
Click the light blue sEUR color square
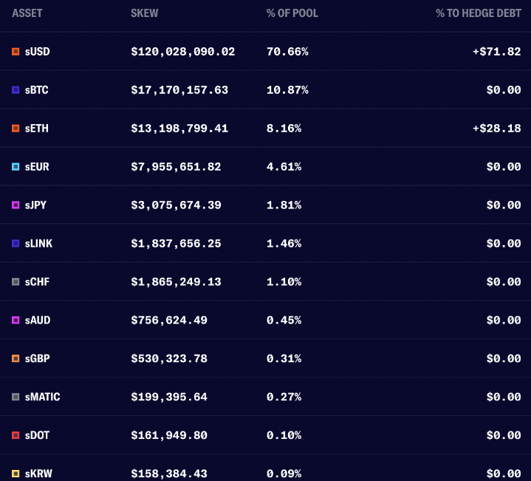pos(16,167)
